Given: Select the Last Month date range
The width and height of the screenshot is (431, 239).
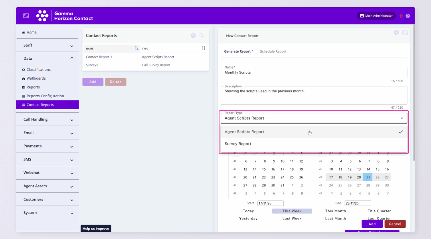Looking at the screenshot, I should pos(335,219).
